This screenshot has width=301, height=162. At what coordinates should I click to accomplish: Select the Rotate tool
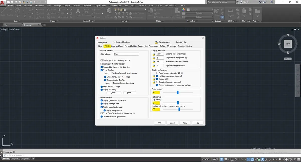[48, 10]
